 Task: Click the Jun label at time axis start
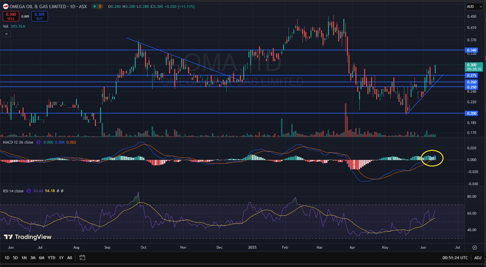pyautogui.click(x=11, y=247)
